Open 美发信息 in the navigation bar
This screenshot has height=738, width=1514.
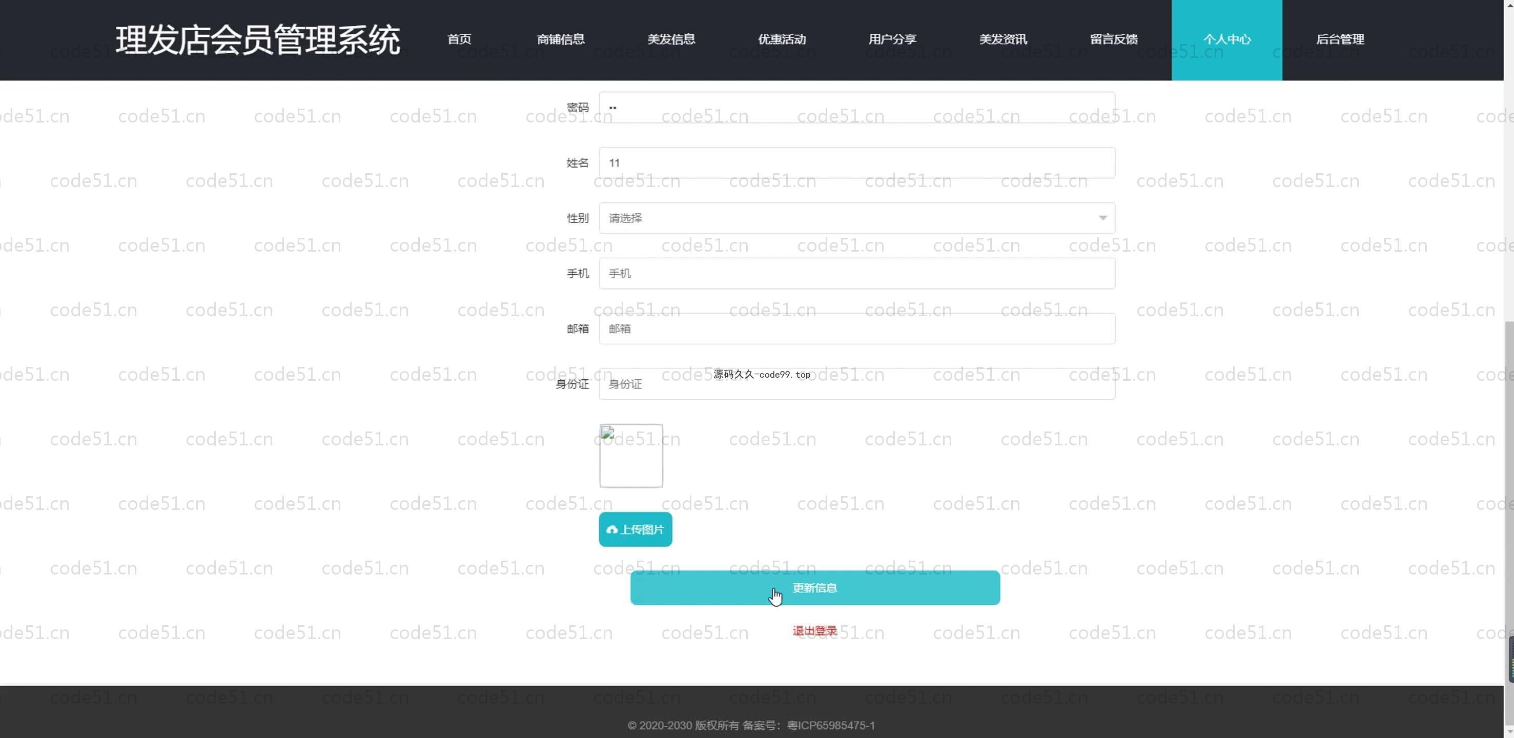670,39
